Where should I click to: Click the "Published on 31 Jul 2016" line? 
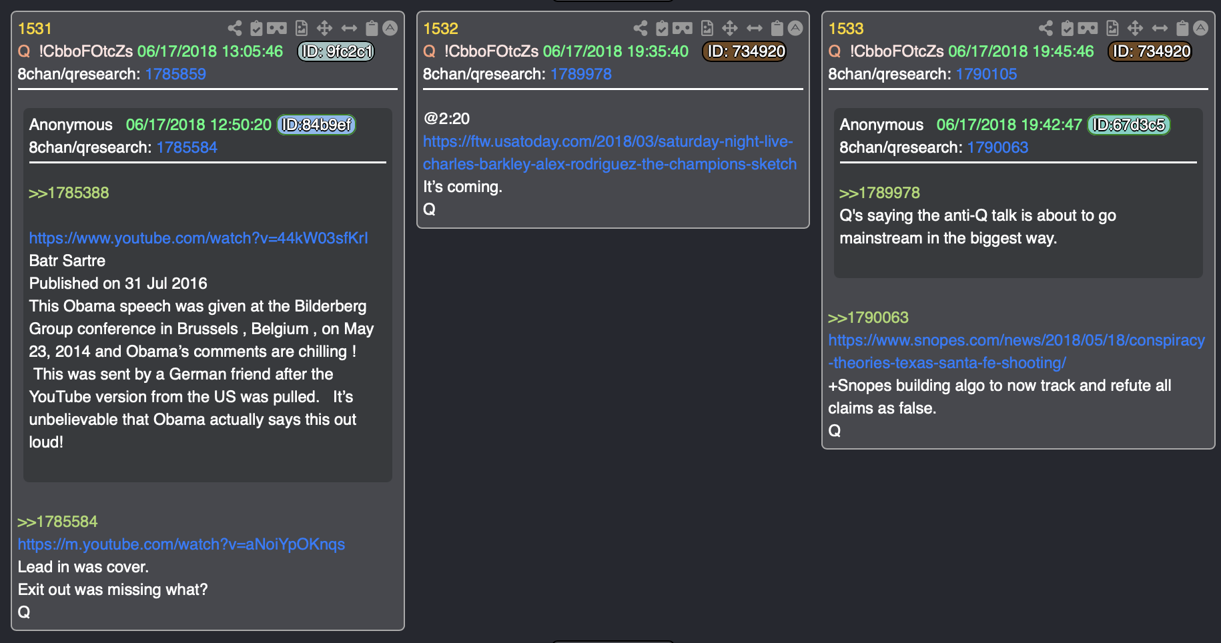118,283
